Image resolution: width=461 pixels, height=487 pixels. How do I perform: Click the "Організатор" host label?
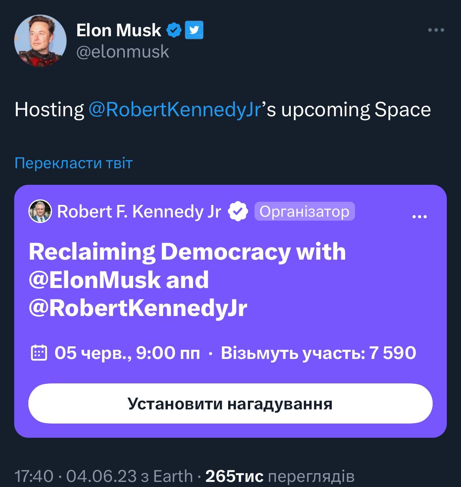point(305,212)
